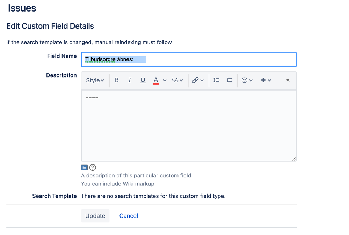Toggle underline formatting button
Screen dimensions: 349x235
(x=143, y=80)
